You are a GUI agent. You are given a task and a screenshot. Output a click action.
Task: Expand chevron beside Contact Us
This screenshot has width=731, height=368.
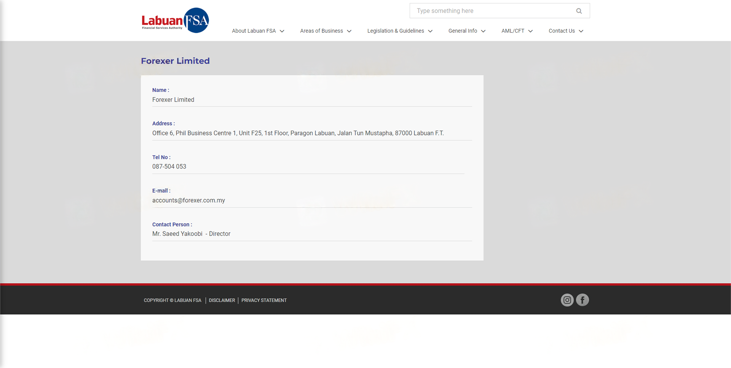point(581,31)
